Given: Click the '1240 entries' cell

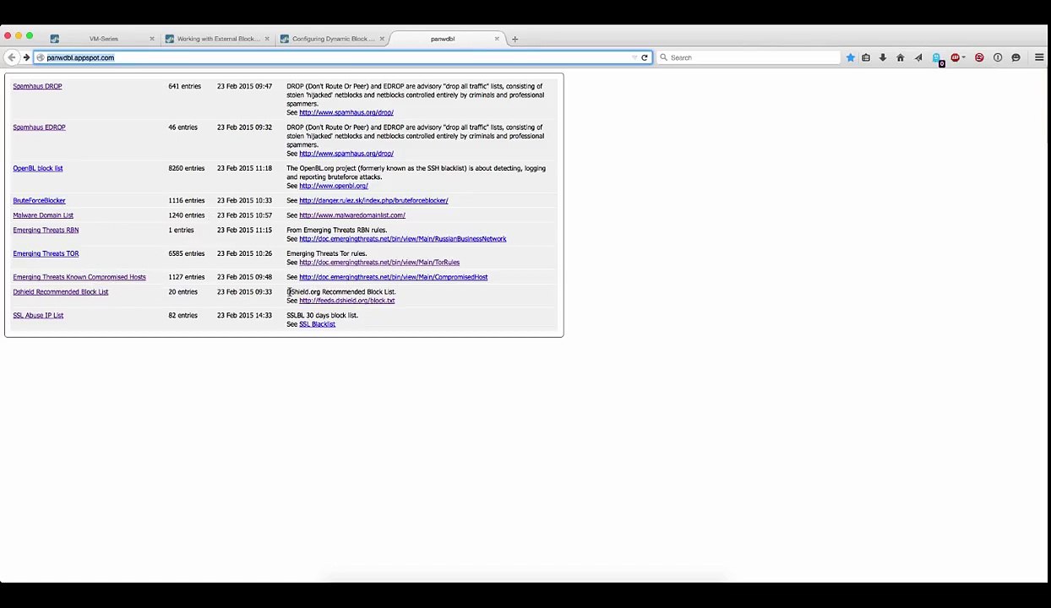Looking at the screenshot, I should 187,215.
